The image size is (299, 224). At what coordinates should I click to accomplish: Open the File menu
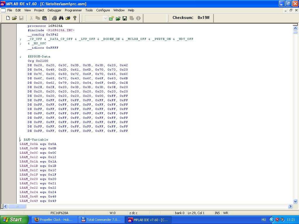point(10,10)
